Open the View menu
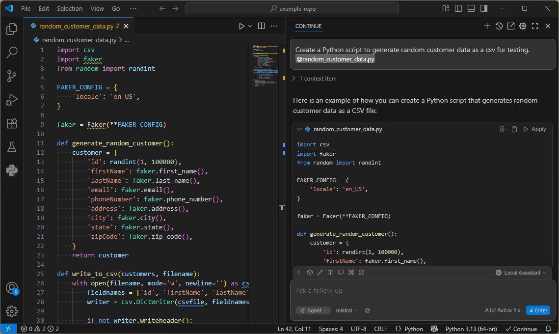Screen dimensions: 559x334 (97, 8)
